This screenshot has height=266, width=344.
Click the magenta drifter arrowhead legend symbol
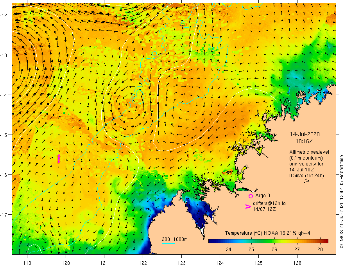pyautogui.click(x=248, y=207)
